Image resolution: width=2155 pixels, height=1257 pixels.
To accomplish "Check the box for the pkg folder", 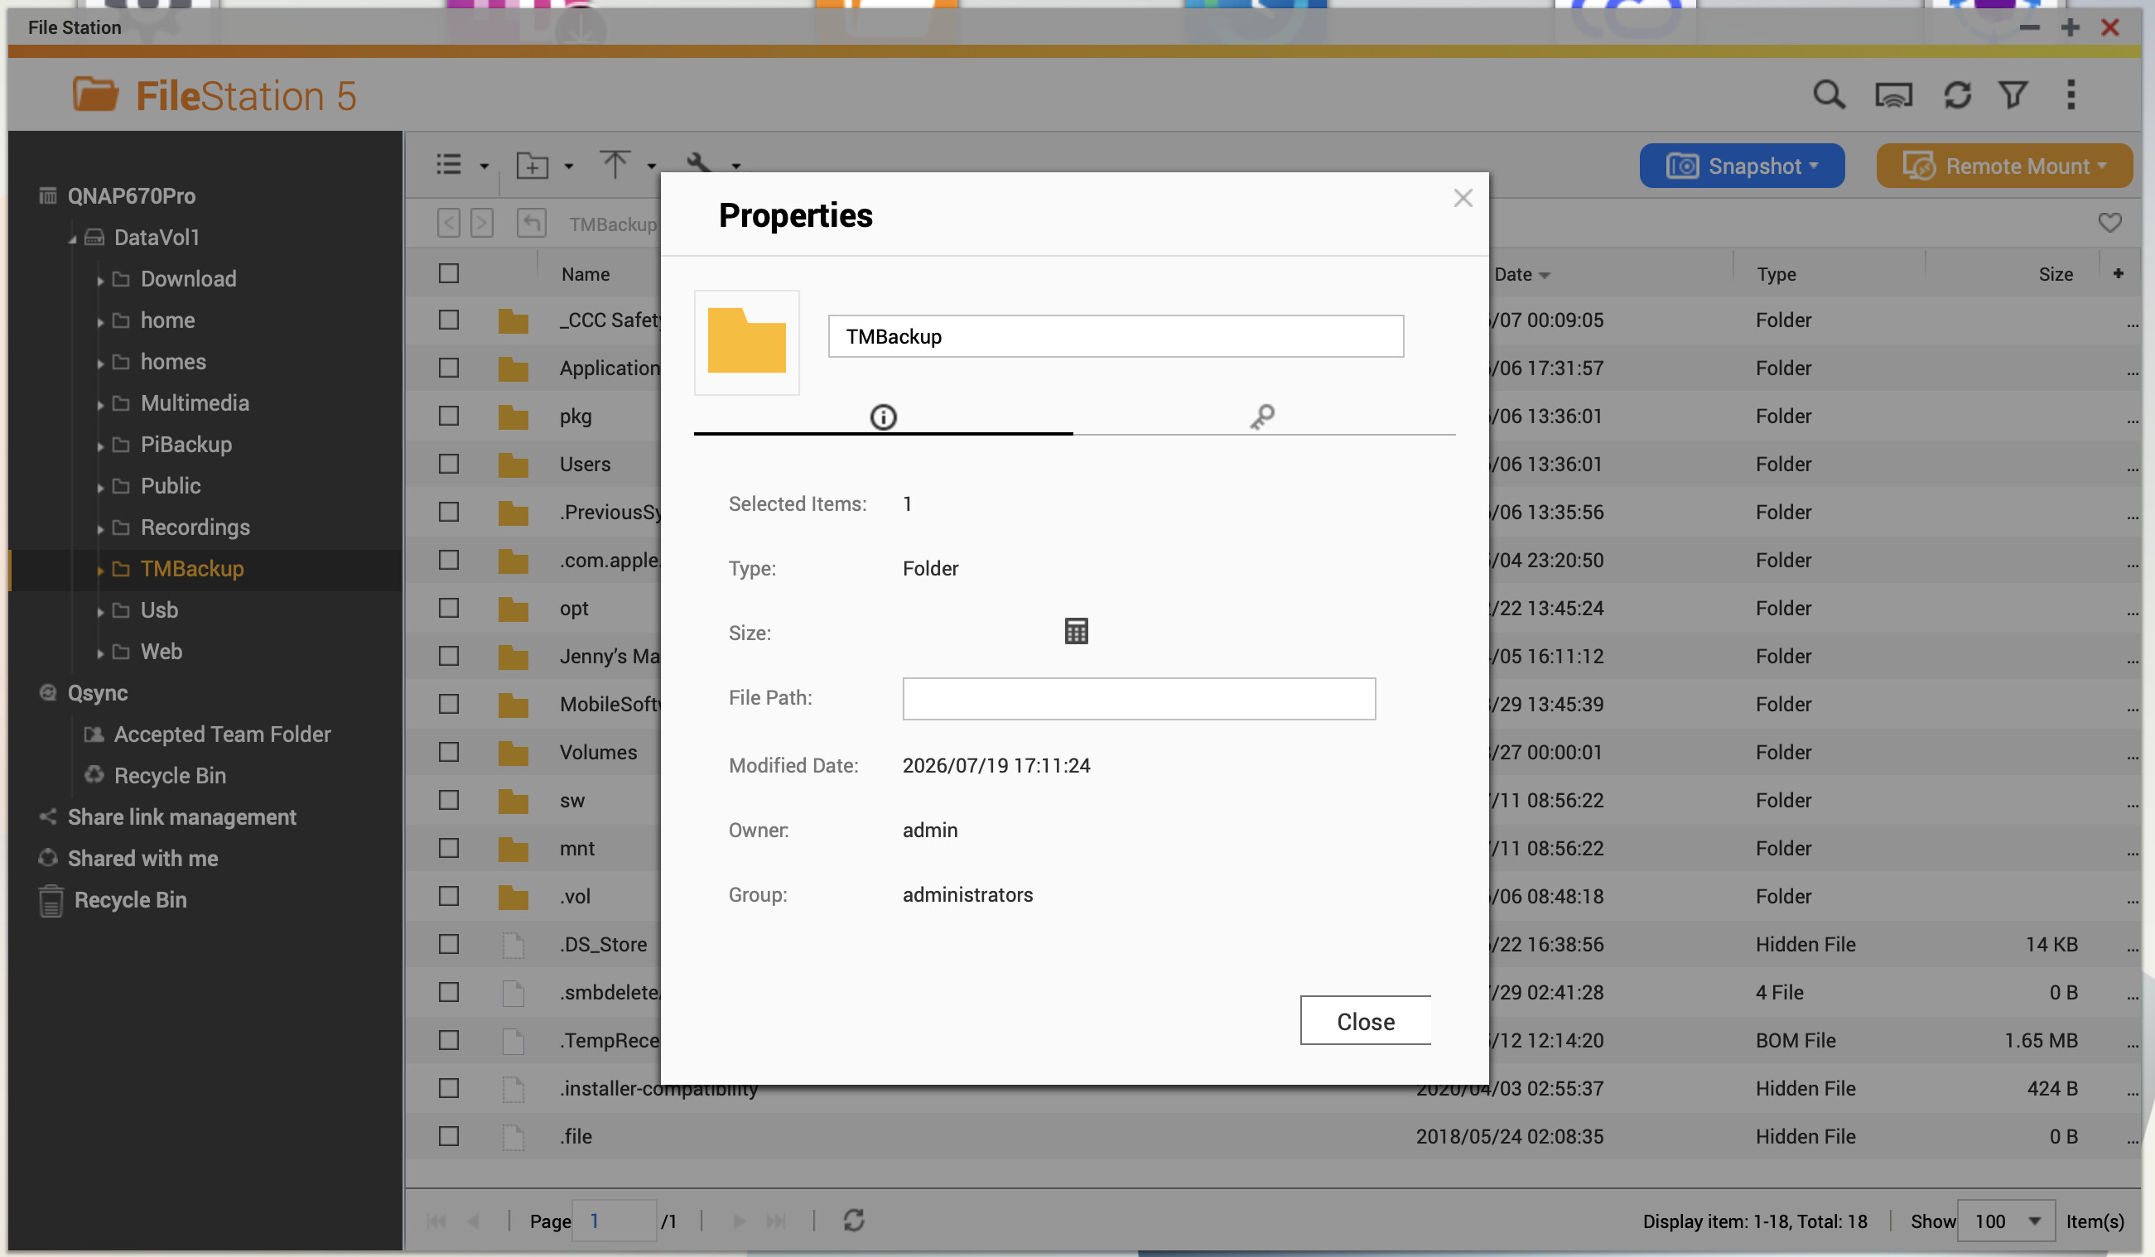I will [448, 416].
